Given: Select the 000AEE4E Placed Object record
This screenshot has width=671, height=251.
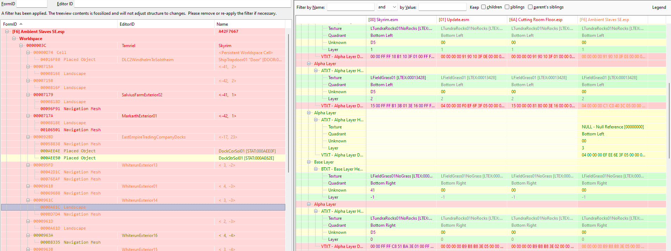Looking at the screenshot, I should click(x=143, y=151).
